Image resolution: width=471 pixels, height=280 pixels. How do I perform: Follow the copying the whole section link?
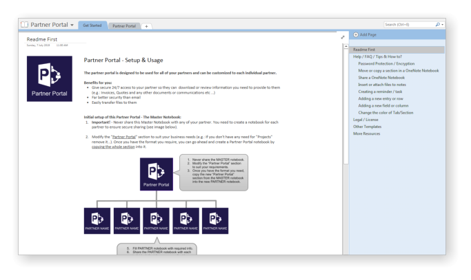113,147
